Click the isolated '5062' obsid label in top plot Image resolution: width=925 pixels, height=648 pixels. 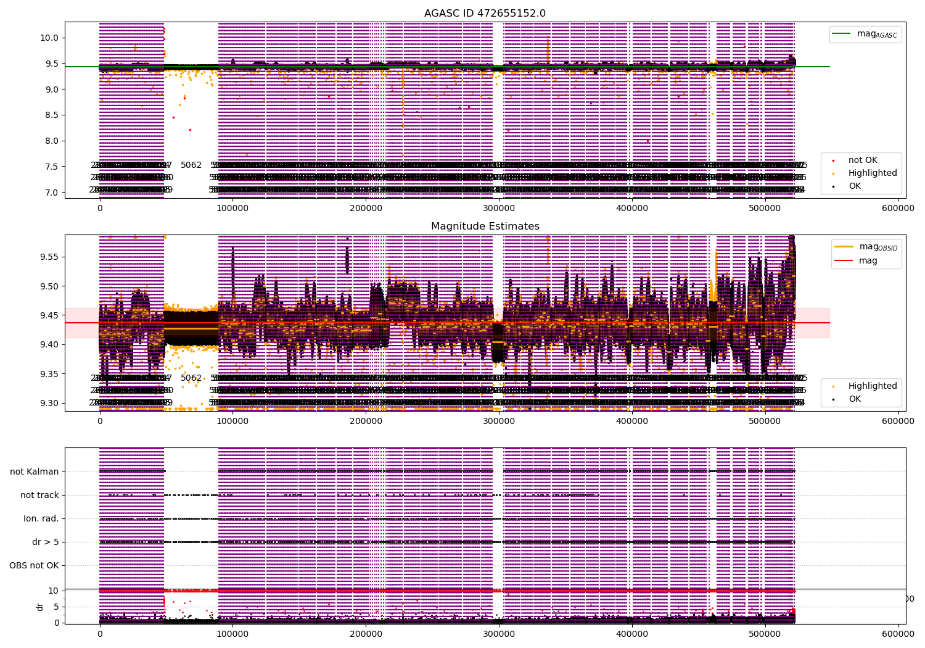(x=191, y=165)
